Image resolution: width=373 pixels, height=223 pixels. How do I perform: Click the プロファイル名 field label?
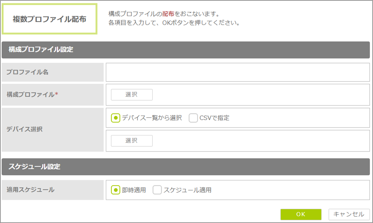[x=27, y=72]
